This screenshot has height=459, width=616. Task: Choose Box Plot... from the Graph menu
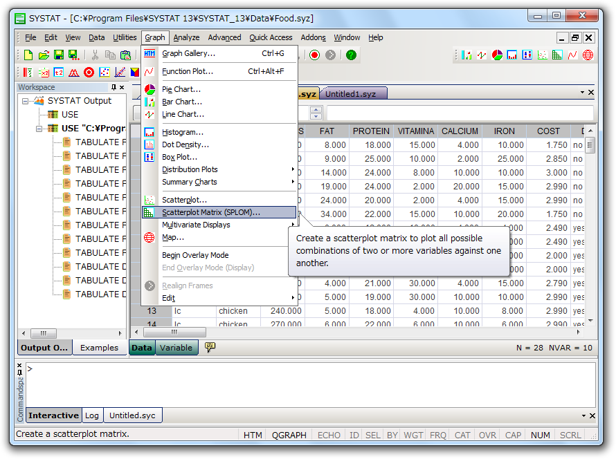pos(219,157)
